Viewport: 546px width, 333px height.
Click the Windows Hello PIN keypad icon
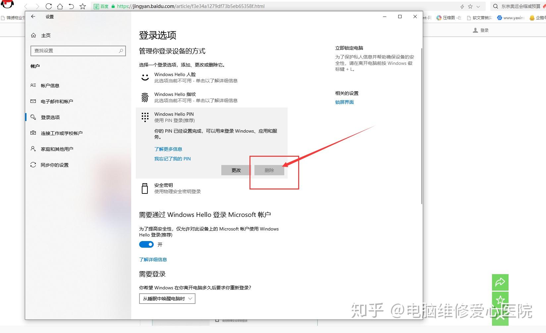[x=145, y=117]
